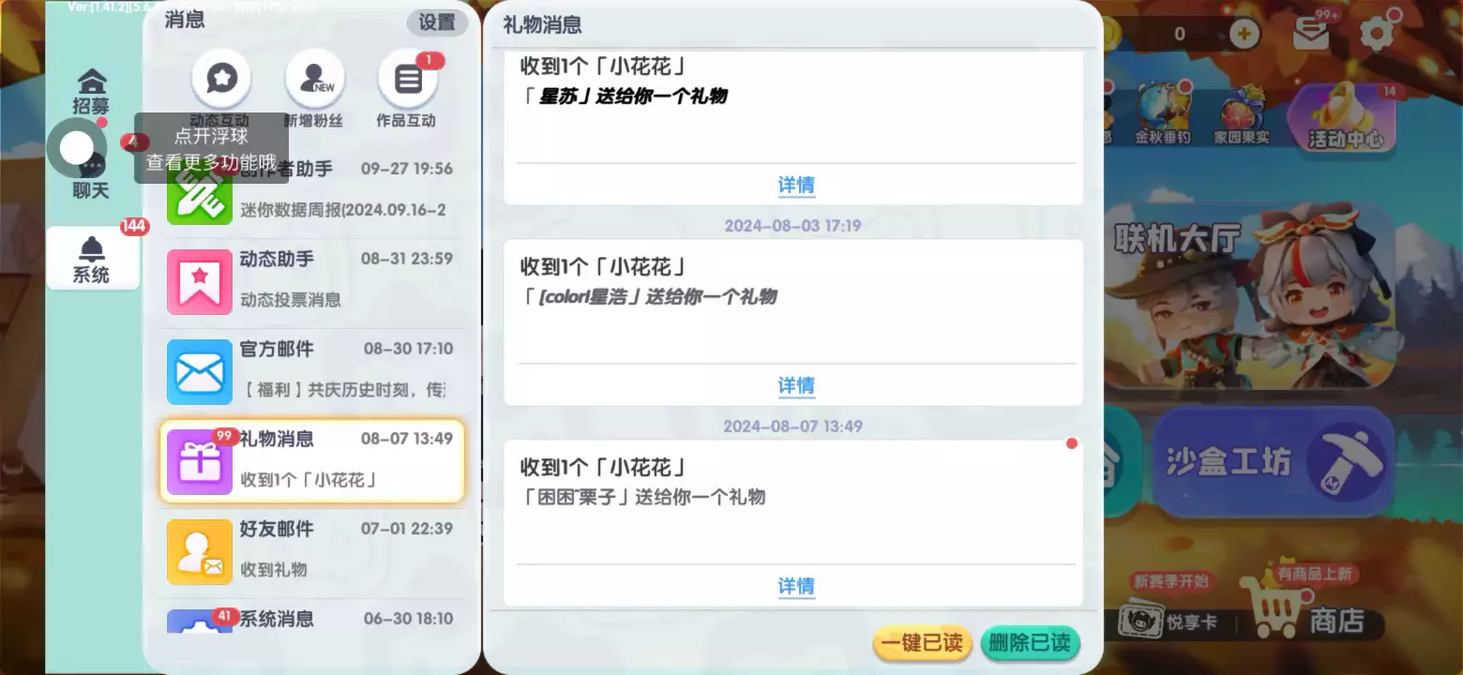Add coins with the plus icon

tap(1244, 35)
